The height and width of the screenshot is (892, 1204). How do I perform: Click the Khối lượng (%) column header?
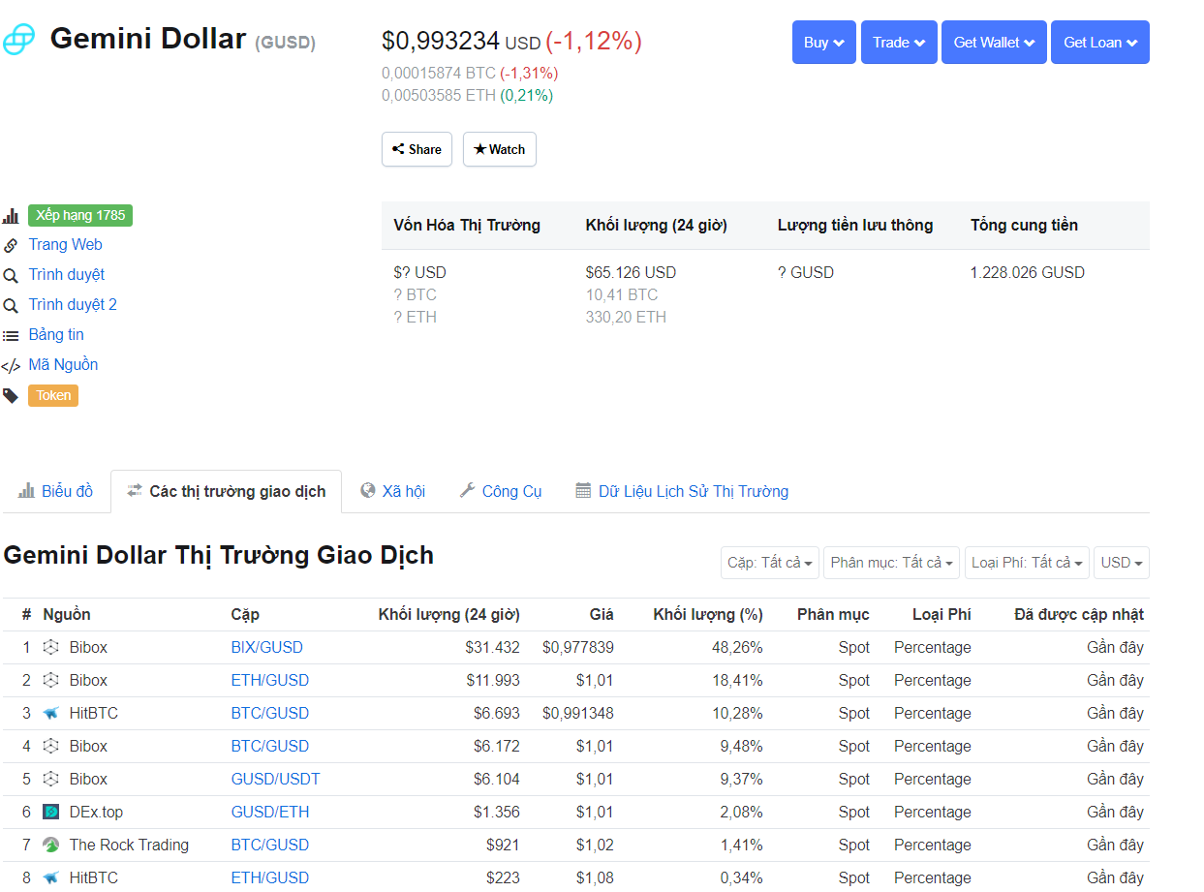708,614
